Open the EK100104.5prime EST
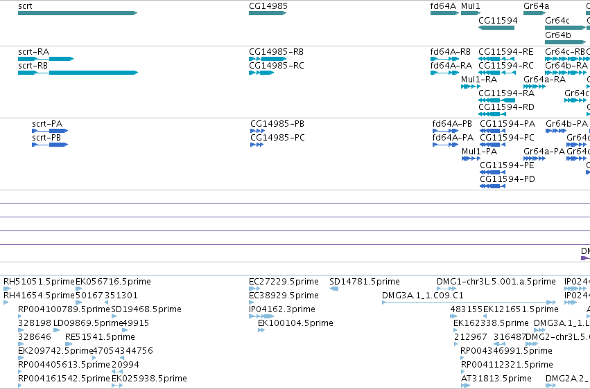Image resolution: width=590 pixels, height=389 pixels. (261, 330)
